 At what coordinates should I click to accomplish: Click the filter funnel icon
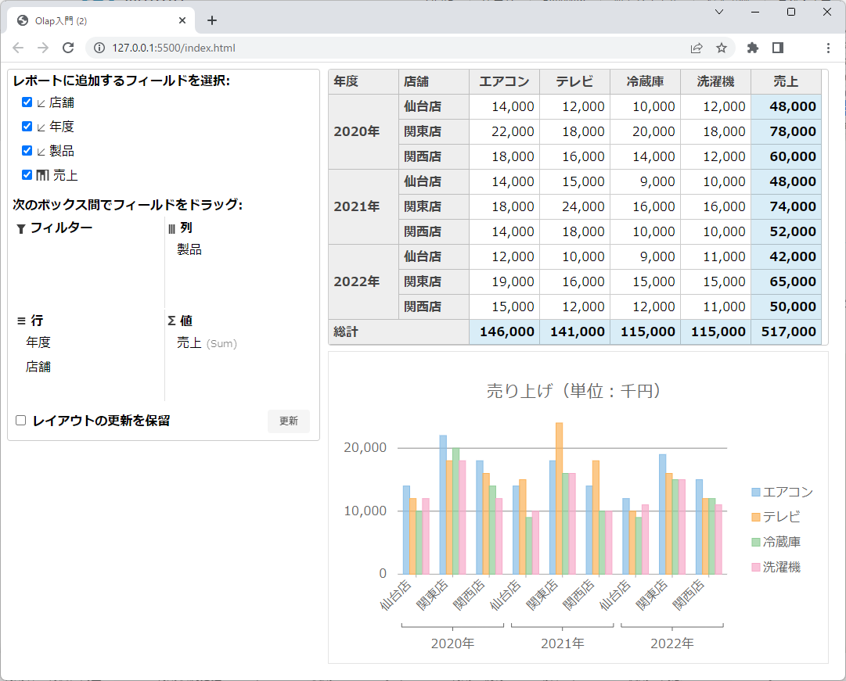click(21, 229)
